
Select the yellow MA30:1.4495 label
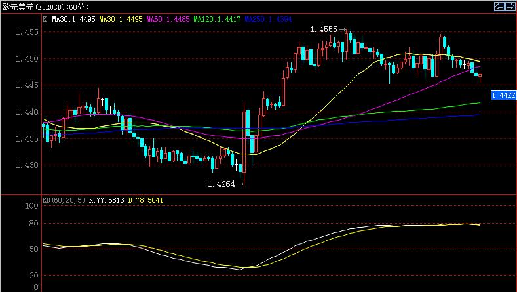point(121,19)
